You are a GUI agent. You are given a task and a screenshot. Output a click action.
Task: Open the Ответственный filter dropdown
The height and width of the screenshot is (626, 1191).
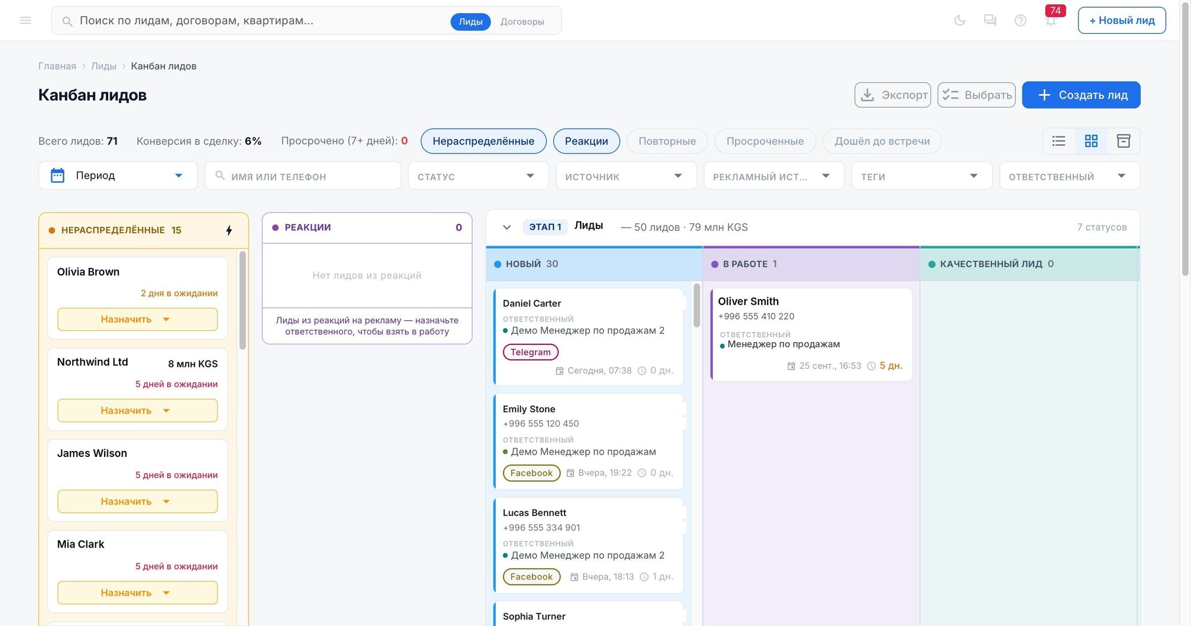click(1070, 176)
